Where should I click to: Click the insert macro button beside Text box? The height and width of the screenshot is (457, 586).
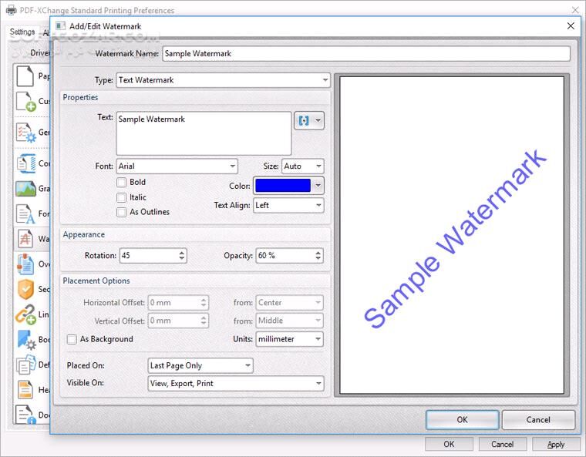tap(308, 121)
